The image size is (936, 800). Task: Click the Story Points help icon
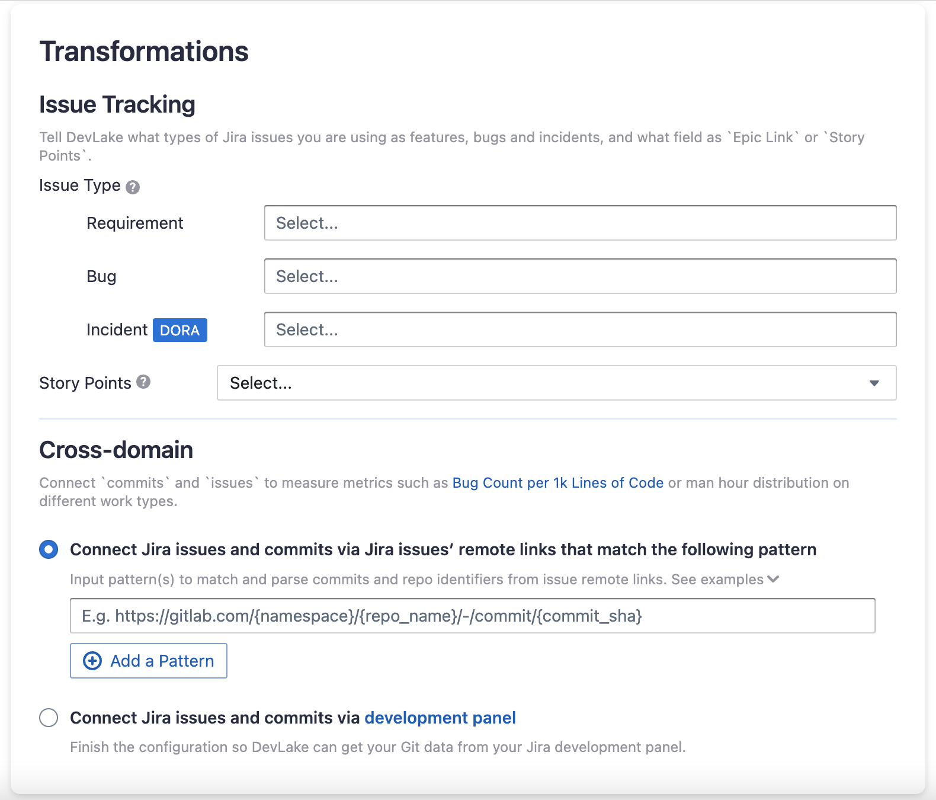pyautogui.click(x=143, y=382)
